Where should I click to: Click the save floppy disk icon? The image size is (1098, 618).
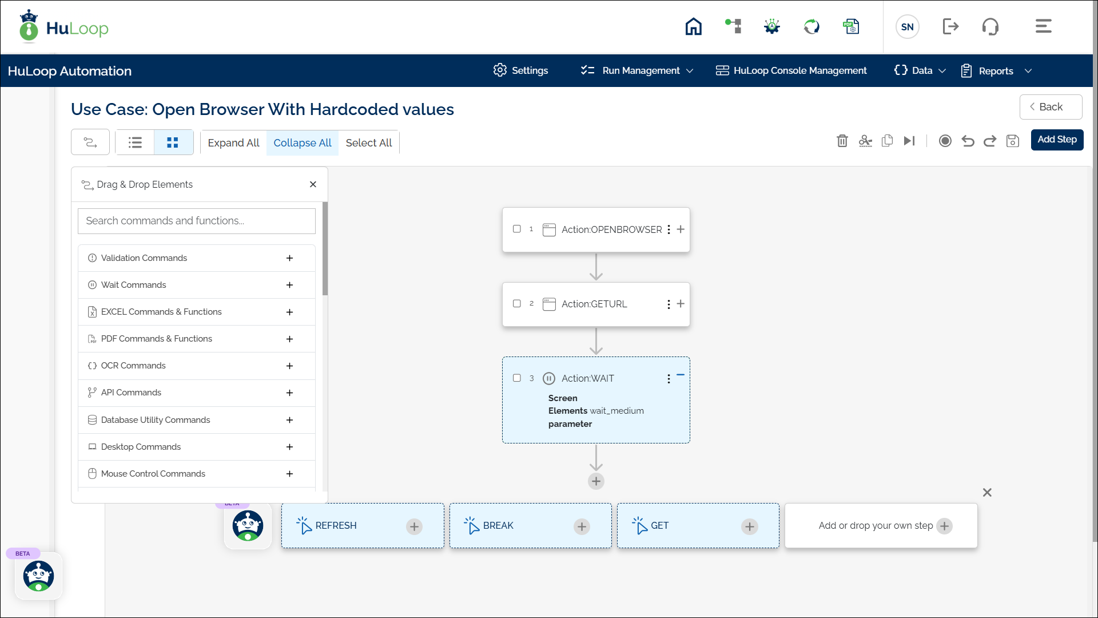pyautogui.click(x=1012, y=141)
